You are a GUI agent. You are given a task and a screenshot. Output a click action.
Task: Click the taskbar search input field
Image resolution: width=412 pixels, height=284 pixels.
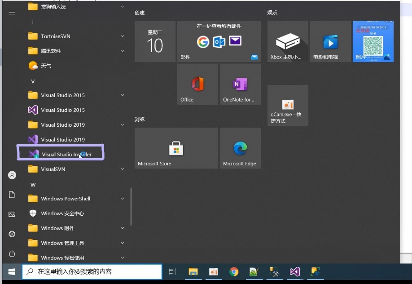click(92, 271)
